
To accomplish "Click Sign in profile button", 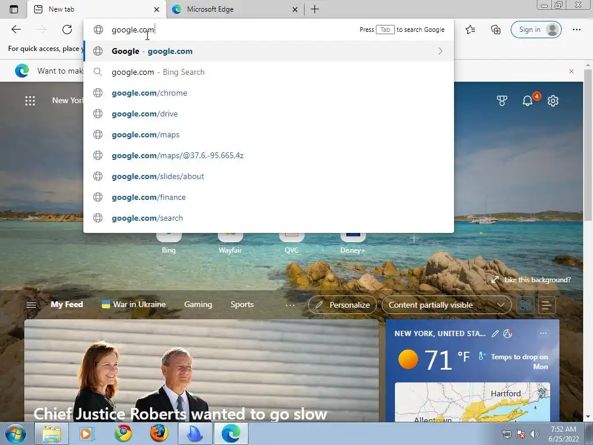I will (536, 30).
